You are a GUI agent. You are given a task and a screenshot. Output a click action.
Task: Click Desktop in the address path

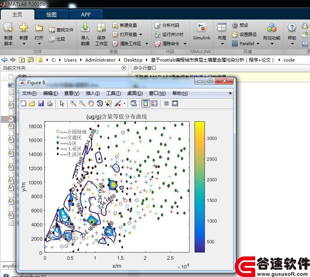click(x=133, y=60)
